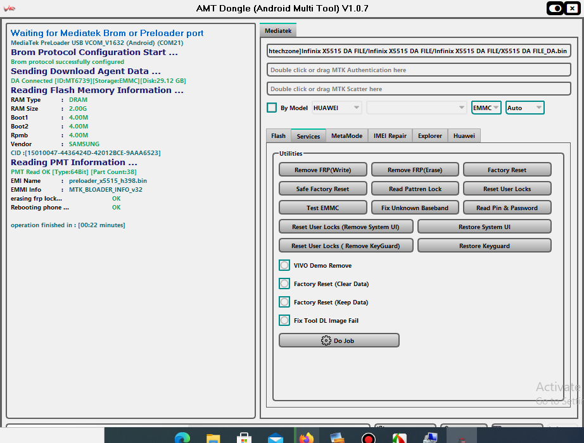Select Factory Reset (Keep Data) radio option
Viewport: 584px width, 443px height.
pos(284,302)
